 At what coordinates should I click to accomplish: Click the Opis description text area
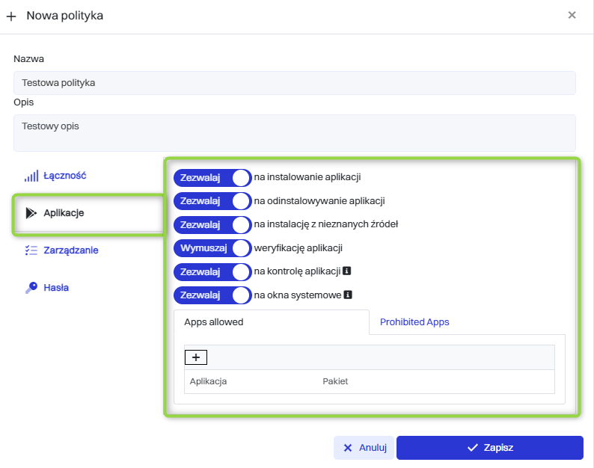pyautogui.click(x=295, y=132)
